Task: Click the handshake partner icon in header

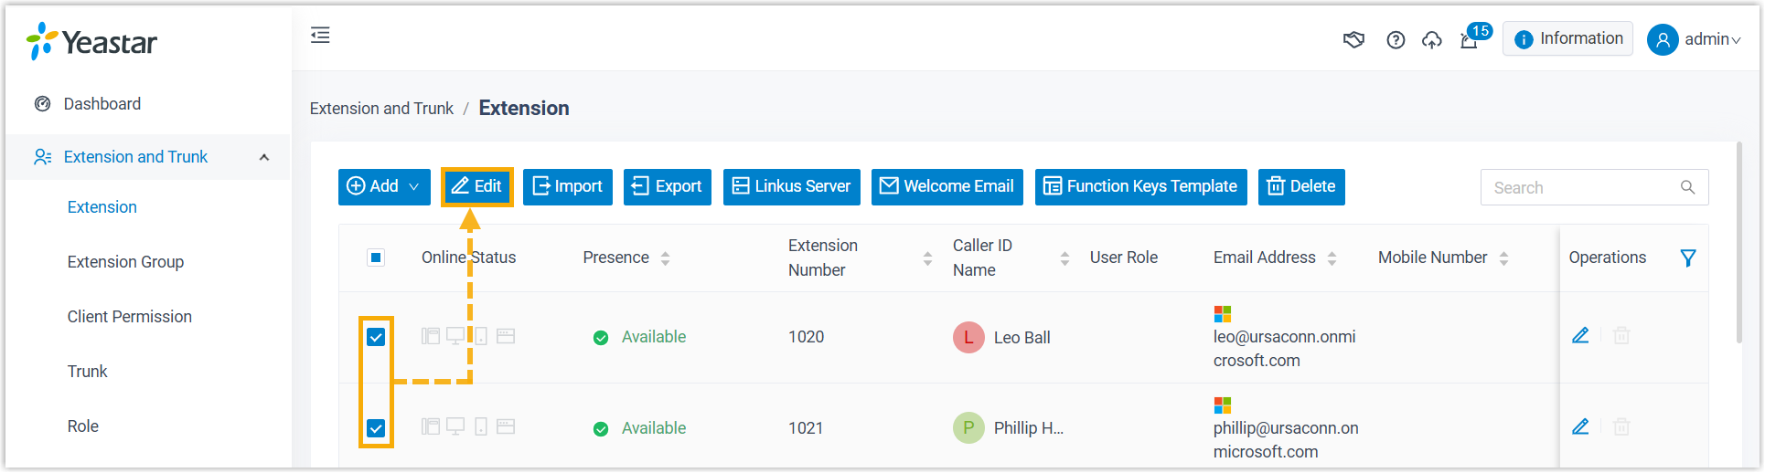Action: 1353,39
